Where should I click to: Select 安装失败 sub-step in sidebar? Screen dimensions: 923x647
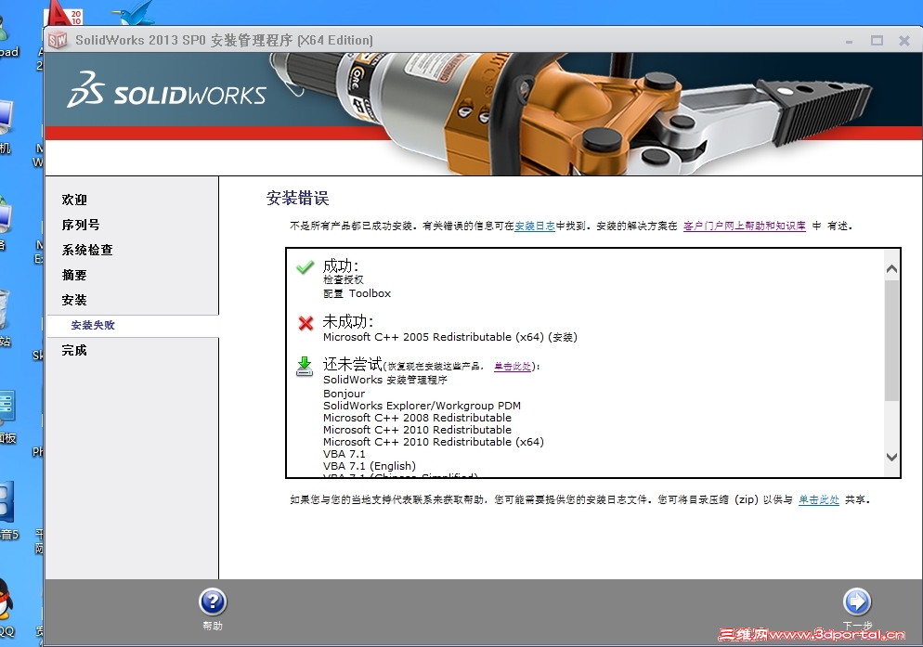[93, 325]
